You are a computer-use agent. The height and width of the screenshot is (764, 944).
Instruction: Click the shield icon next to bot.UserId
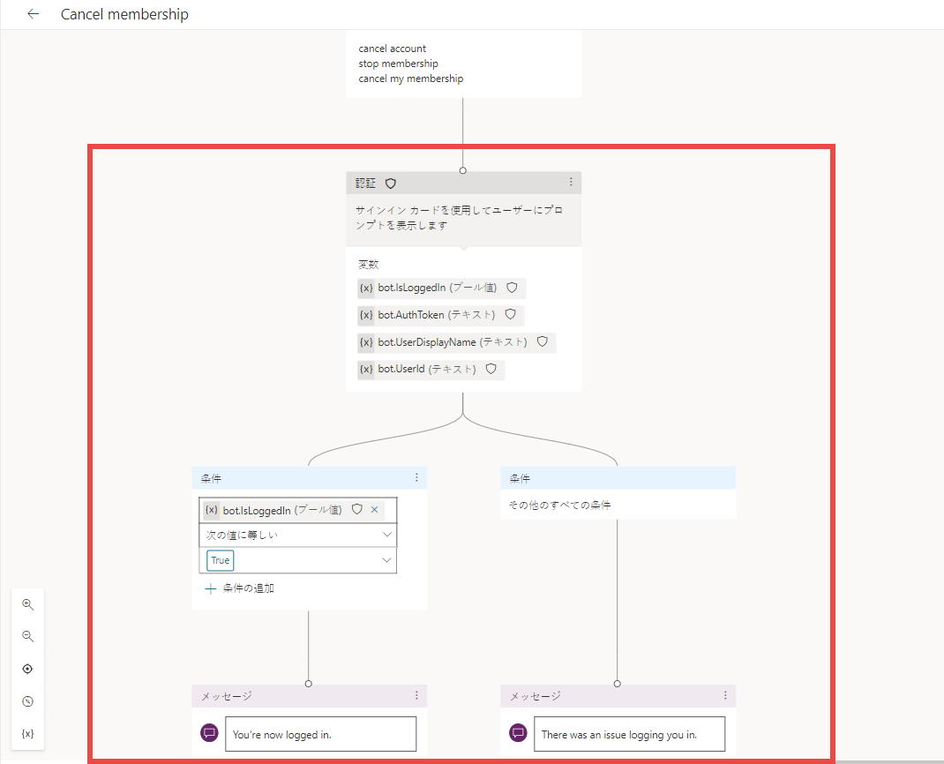click(x=491, y=369)
